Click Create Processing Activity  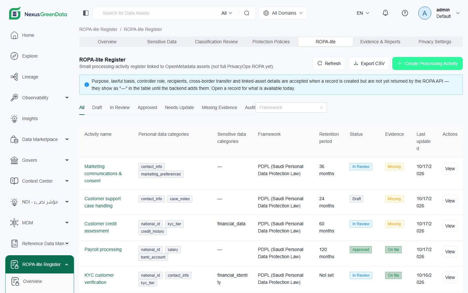click(427, 63)
